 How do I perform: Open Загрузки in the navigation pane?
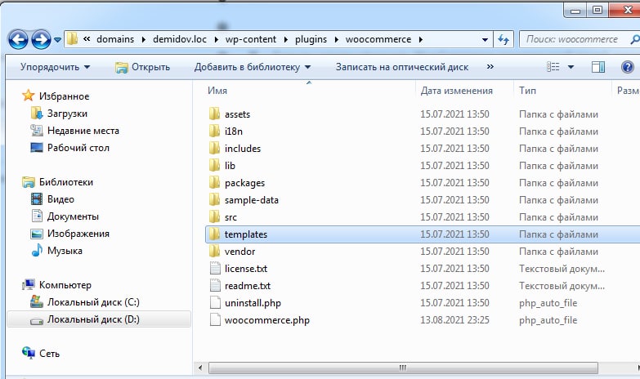[x=59, y=114]
